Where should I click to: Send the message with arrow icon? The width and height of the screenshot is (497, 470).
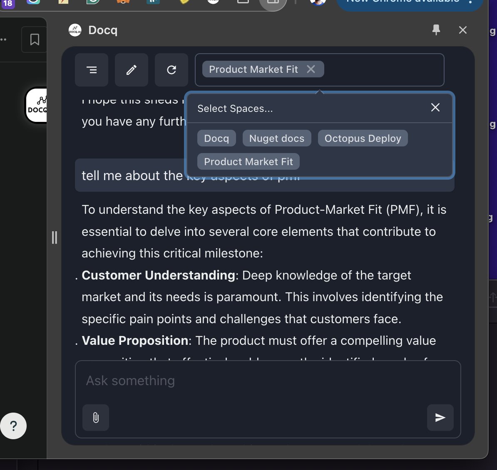coord(440,418)
